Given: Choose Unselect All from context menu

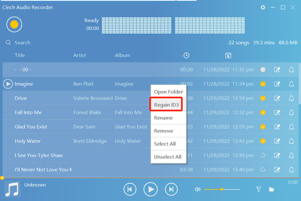Looking at the screenshot, I should point(169,157).
